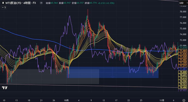Image resolution: width=188 pixels, height=102 pixels.
Task: Click the round minus icon beside chart title
Action: click(41, 3)
